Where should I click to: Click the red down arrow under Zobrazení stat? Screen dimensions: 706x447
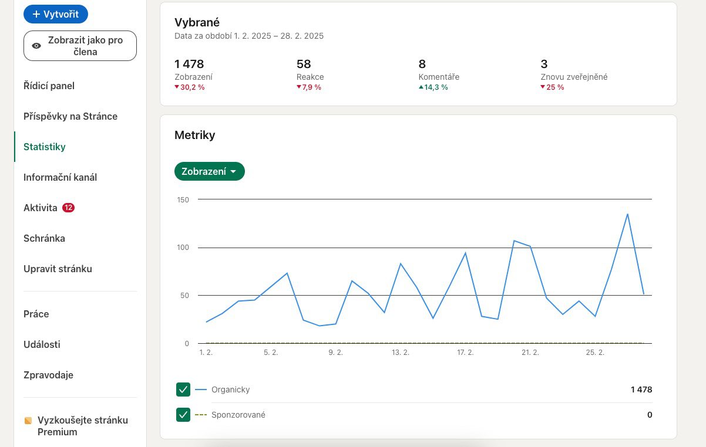click(x=177, y=87)
